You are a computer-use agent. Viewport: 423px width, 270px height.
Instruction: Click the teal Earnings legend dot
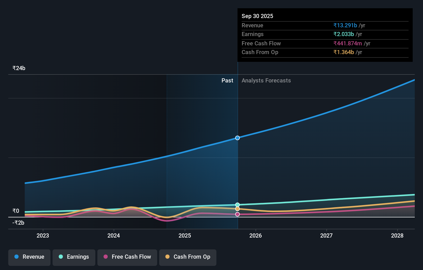point(60,257)
